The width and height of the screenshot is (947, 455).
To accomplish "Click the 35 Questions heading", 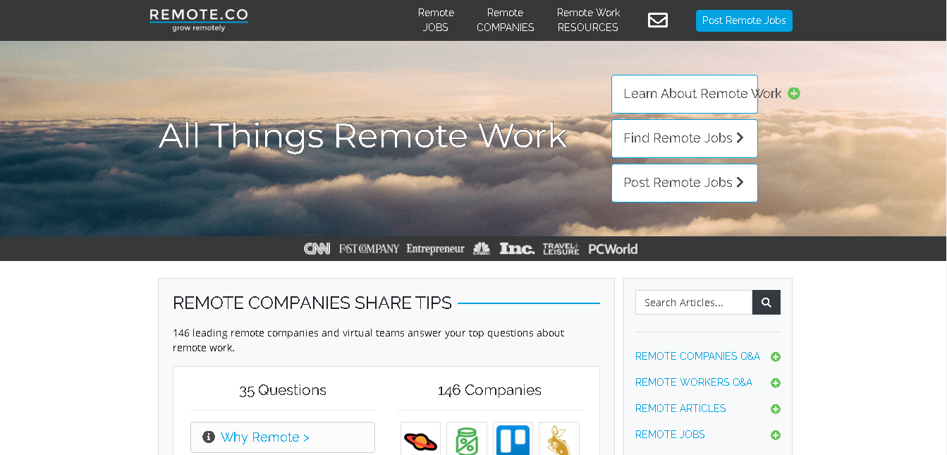I will (283, 390).
